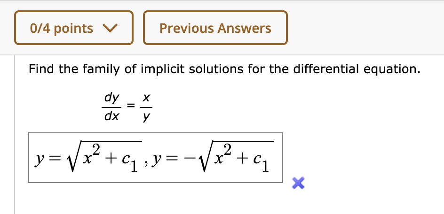Click the problem instruction text

pos(223,70)
